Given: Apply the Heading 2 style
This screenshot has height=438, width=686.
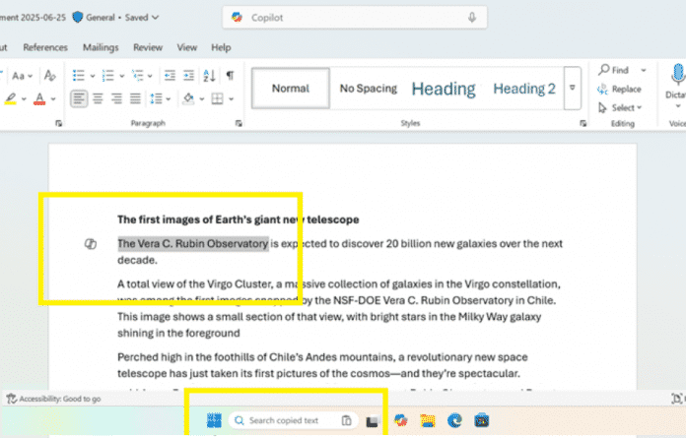Looking at the screenshot, I should pyautogui.click(x=524, y=89).
